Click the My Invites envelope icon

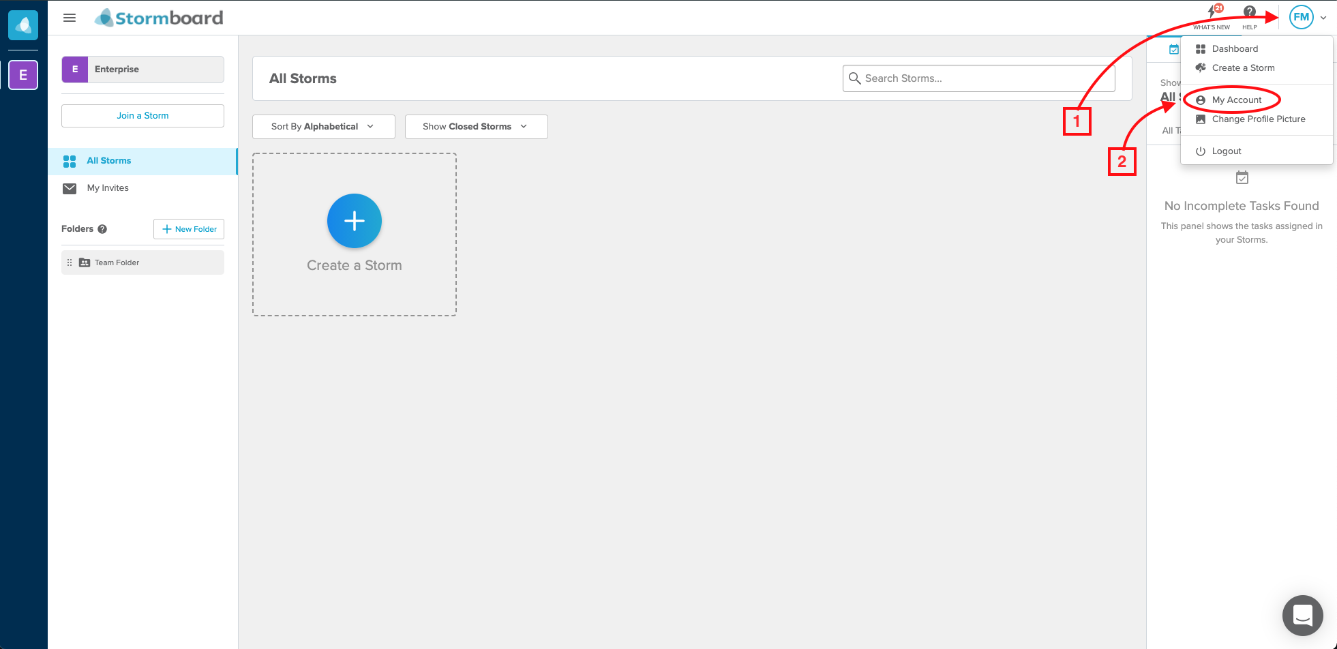[70, 188]
